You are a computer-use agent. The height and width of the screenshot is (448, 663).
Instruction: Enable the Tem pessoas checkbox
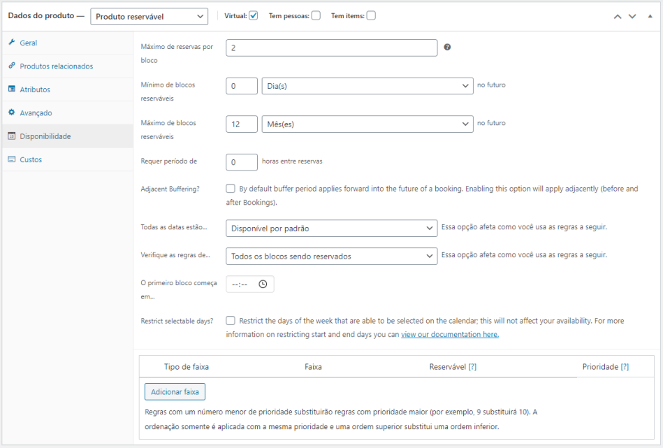click(x=316, y=15)
